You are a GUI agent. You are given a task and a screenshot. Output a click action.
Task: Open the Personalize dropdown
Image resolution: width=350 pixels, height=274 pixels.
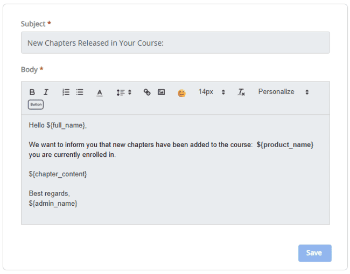point(283,92)
